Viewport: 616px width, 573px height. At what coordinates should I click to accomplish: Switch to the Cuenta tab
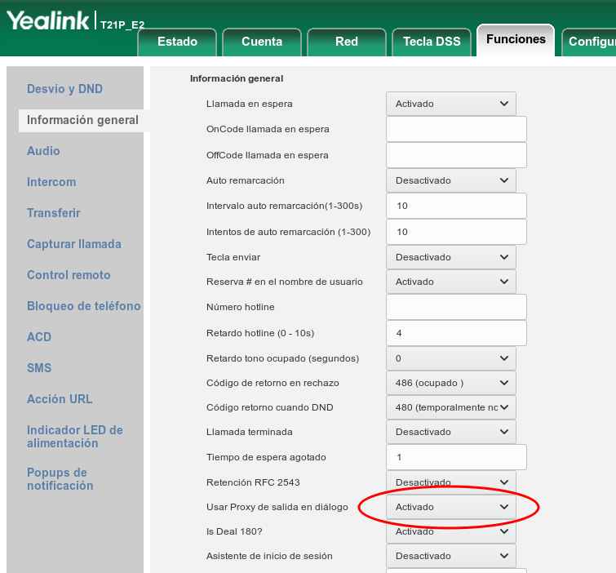(262, 42)
